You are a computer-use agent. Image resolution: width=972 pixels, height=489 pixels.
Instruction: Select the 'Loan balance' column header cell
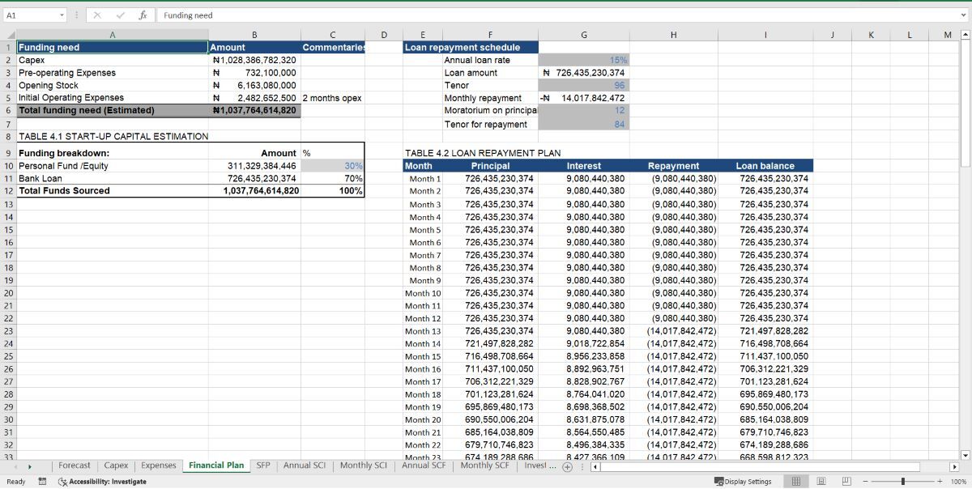766,166
